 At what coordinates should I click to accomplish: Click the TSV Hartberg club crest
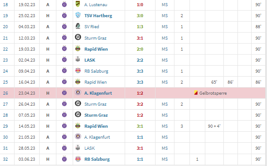[78, 15]
